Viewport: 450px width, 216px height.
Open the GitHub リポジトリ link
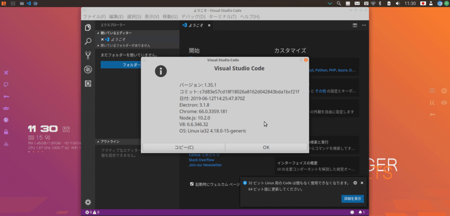coord(204,155)
